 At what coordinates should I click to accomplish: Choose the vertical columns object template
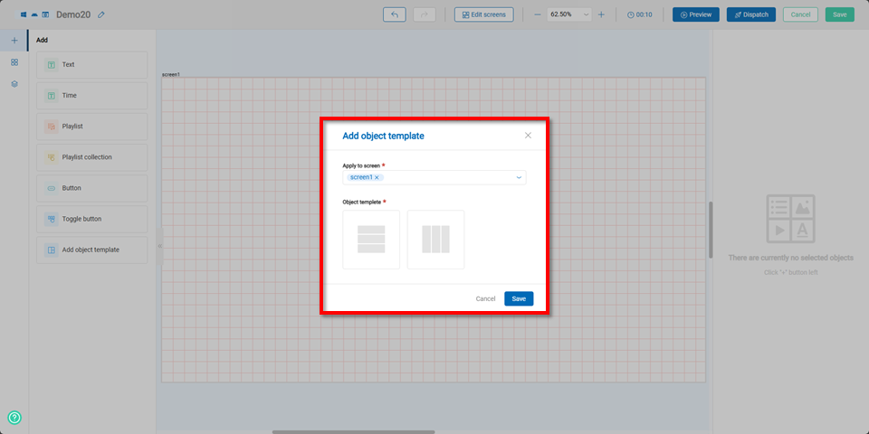tap(435, 240)
